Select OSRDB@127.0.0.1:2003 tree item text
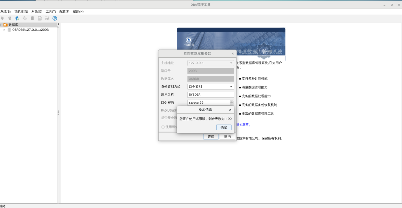 (x=30, y=30)
